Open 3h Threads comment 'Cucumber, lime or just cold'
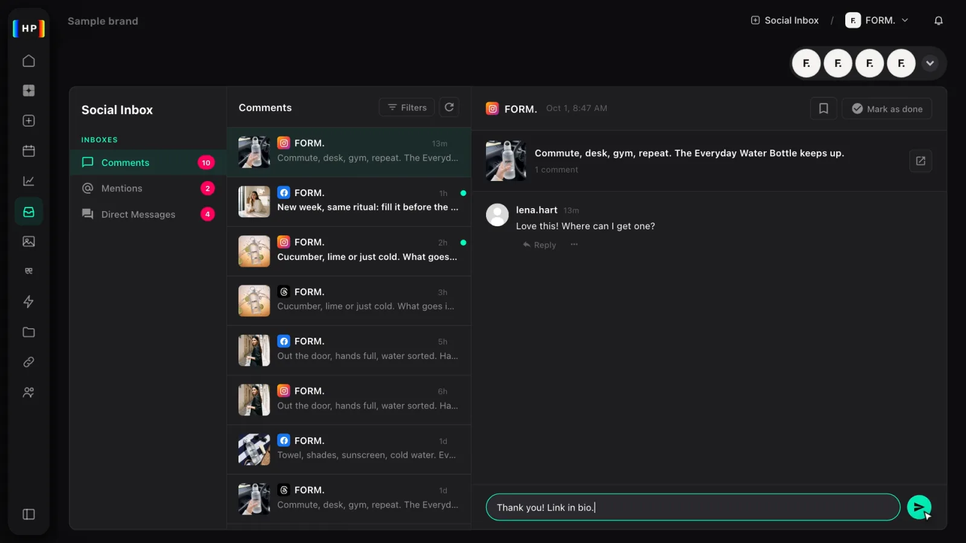The width and height of the screenshot is (966, 543). 349,300
